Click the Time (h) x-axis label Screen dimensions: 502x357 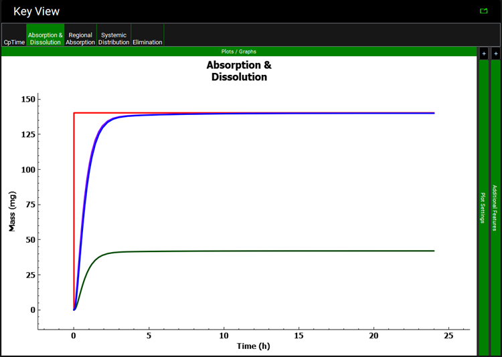(x=254, y=346)
